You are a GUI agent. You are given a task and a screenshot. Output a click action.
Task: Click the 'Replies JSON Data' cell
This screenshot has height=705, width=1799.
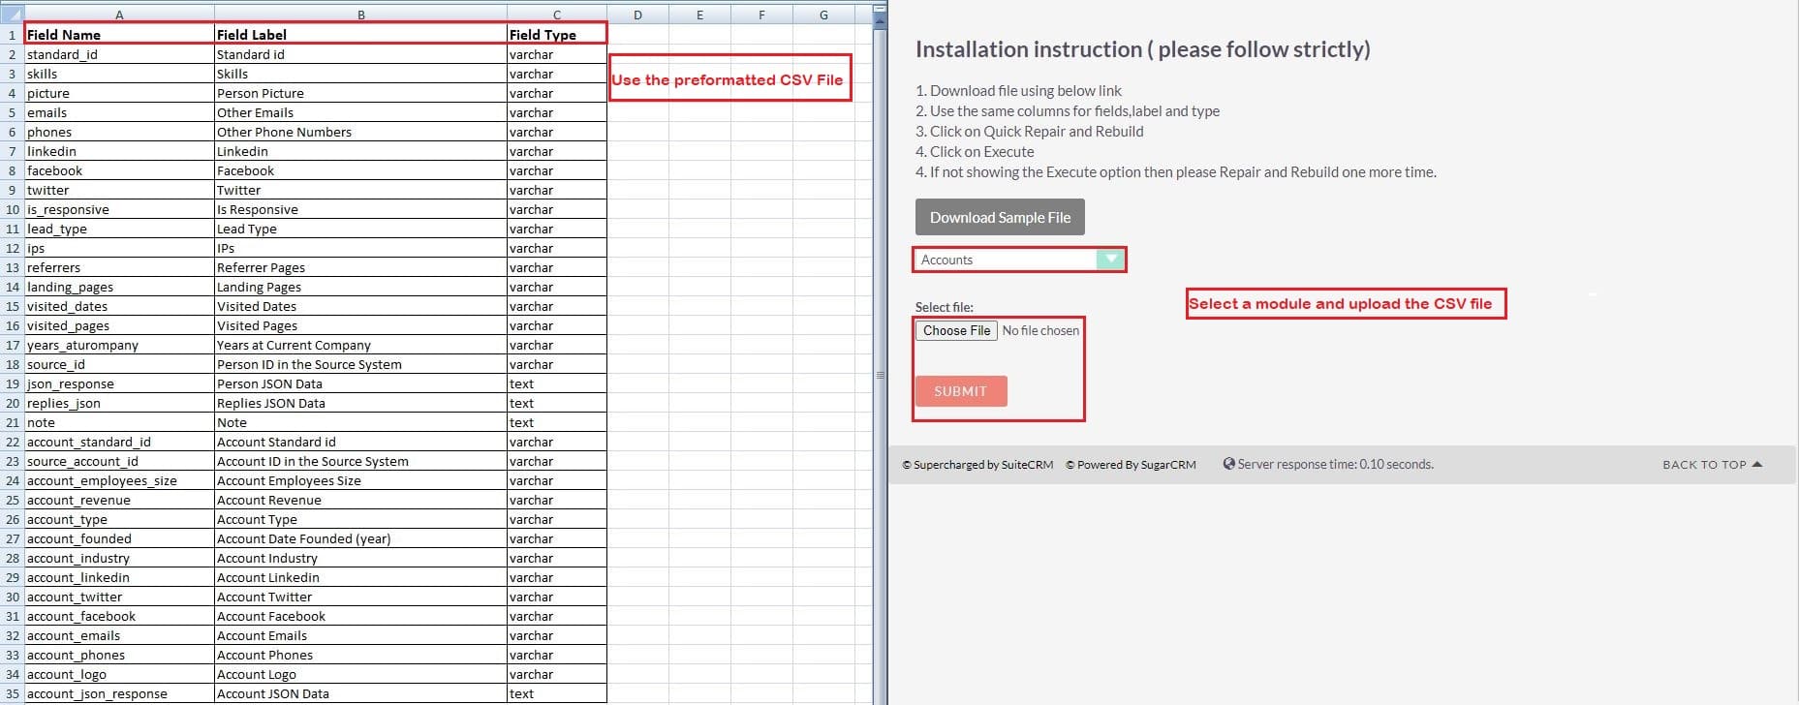pyautogui.click(x=361, y=403)
